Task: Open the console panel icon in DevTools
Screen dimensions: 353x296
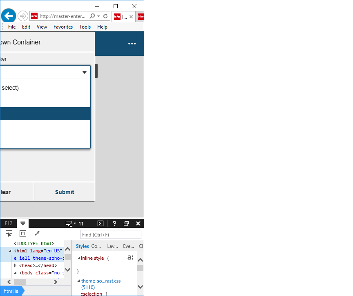Action: point(100,223)
